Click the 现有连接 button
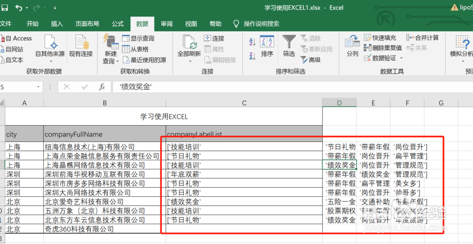Screen dimensions: 473x244 81,46
